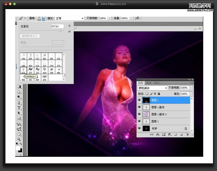This screenshot has height=171, width=217.
Task: Click the main diameter slider handle
Action: tap(60, 30)
